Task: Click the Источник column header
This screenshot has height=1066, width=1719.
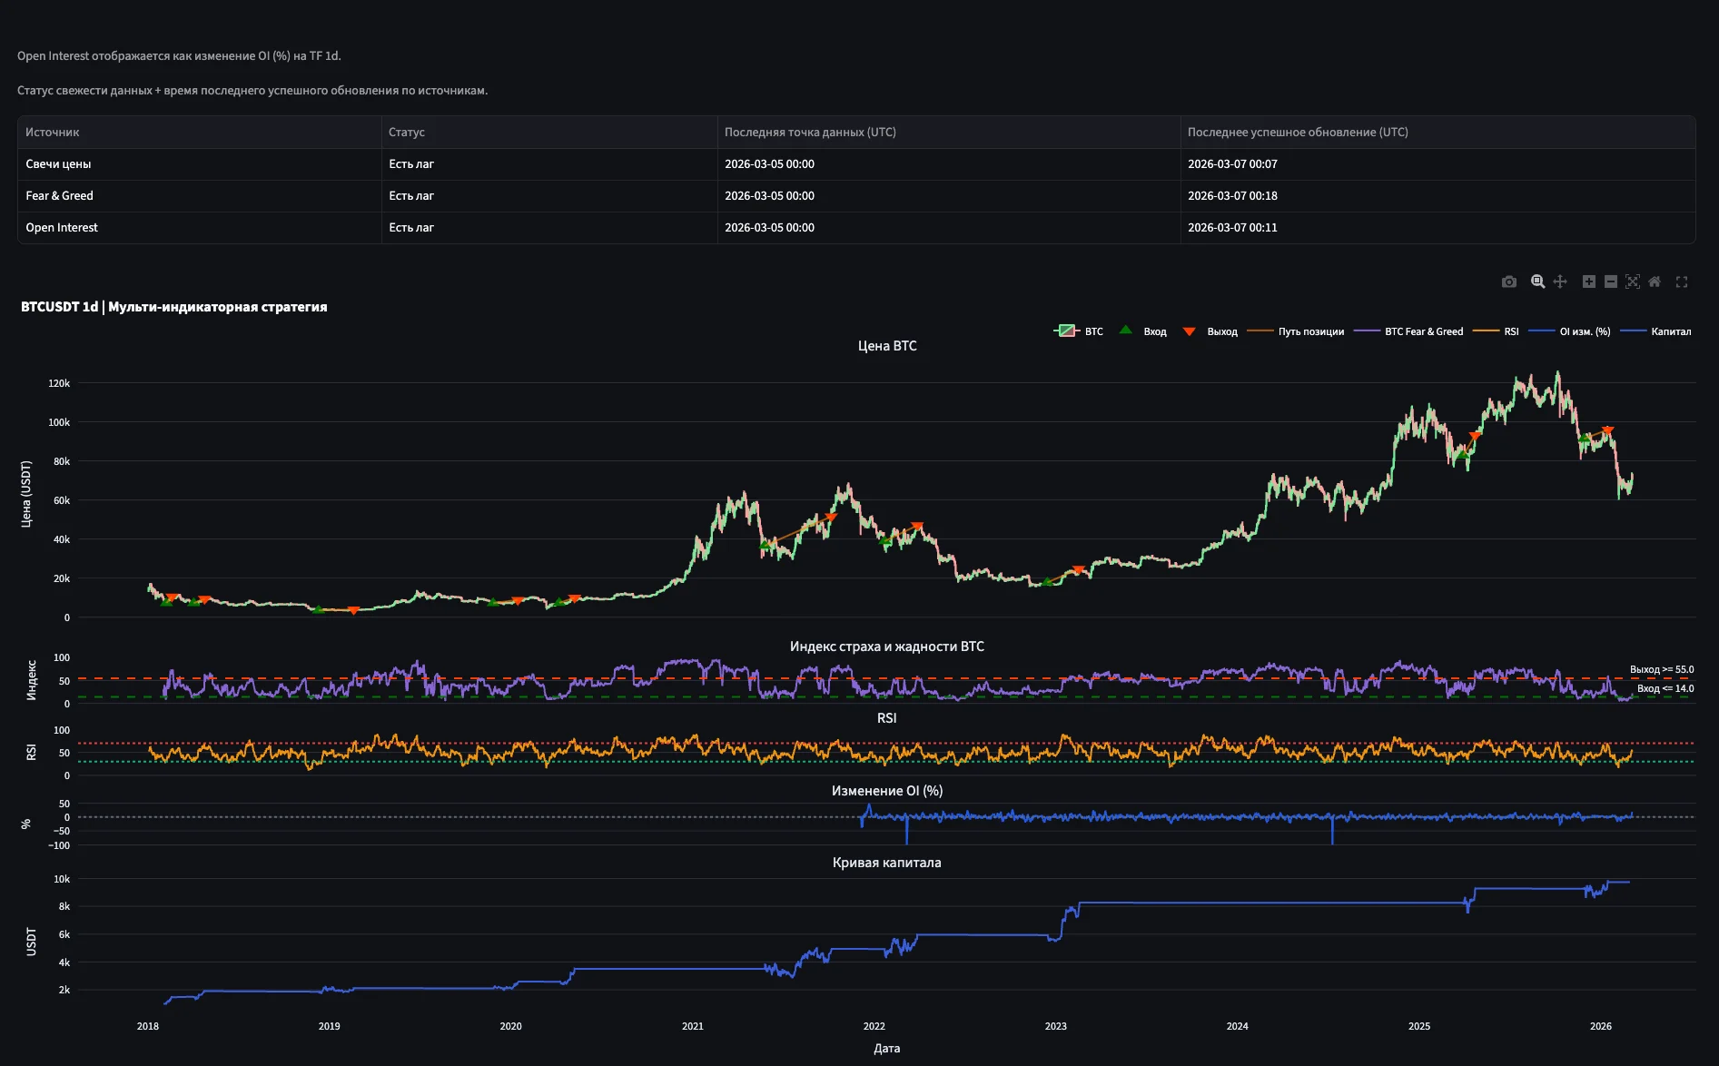Action: pyautogui.click(x=52, y=132)
